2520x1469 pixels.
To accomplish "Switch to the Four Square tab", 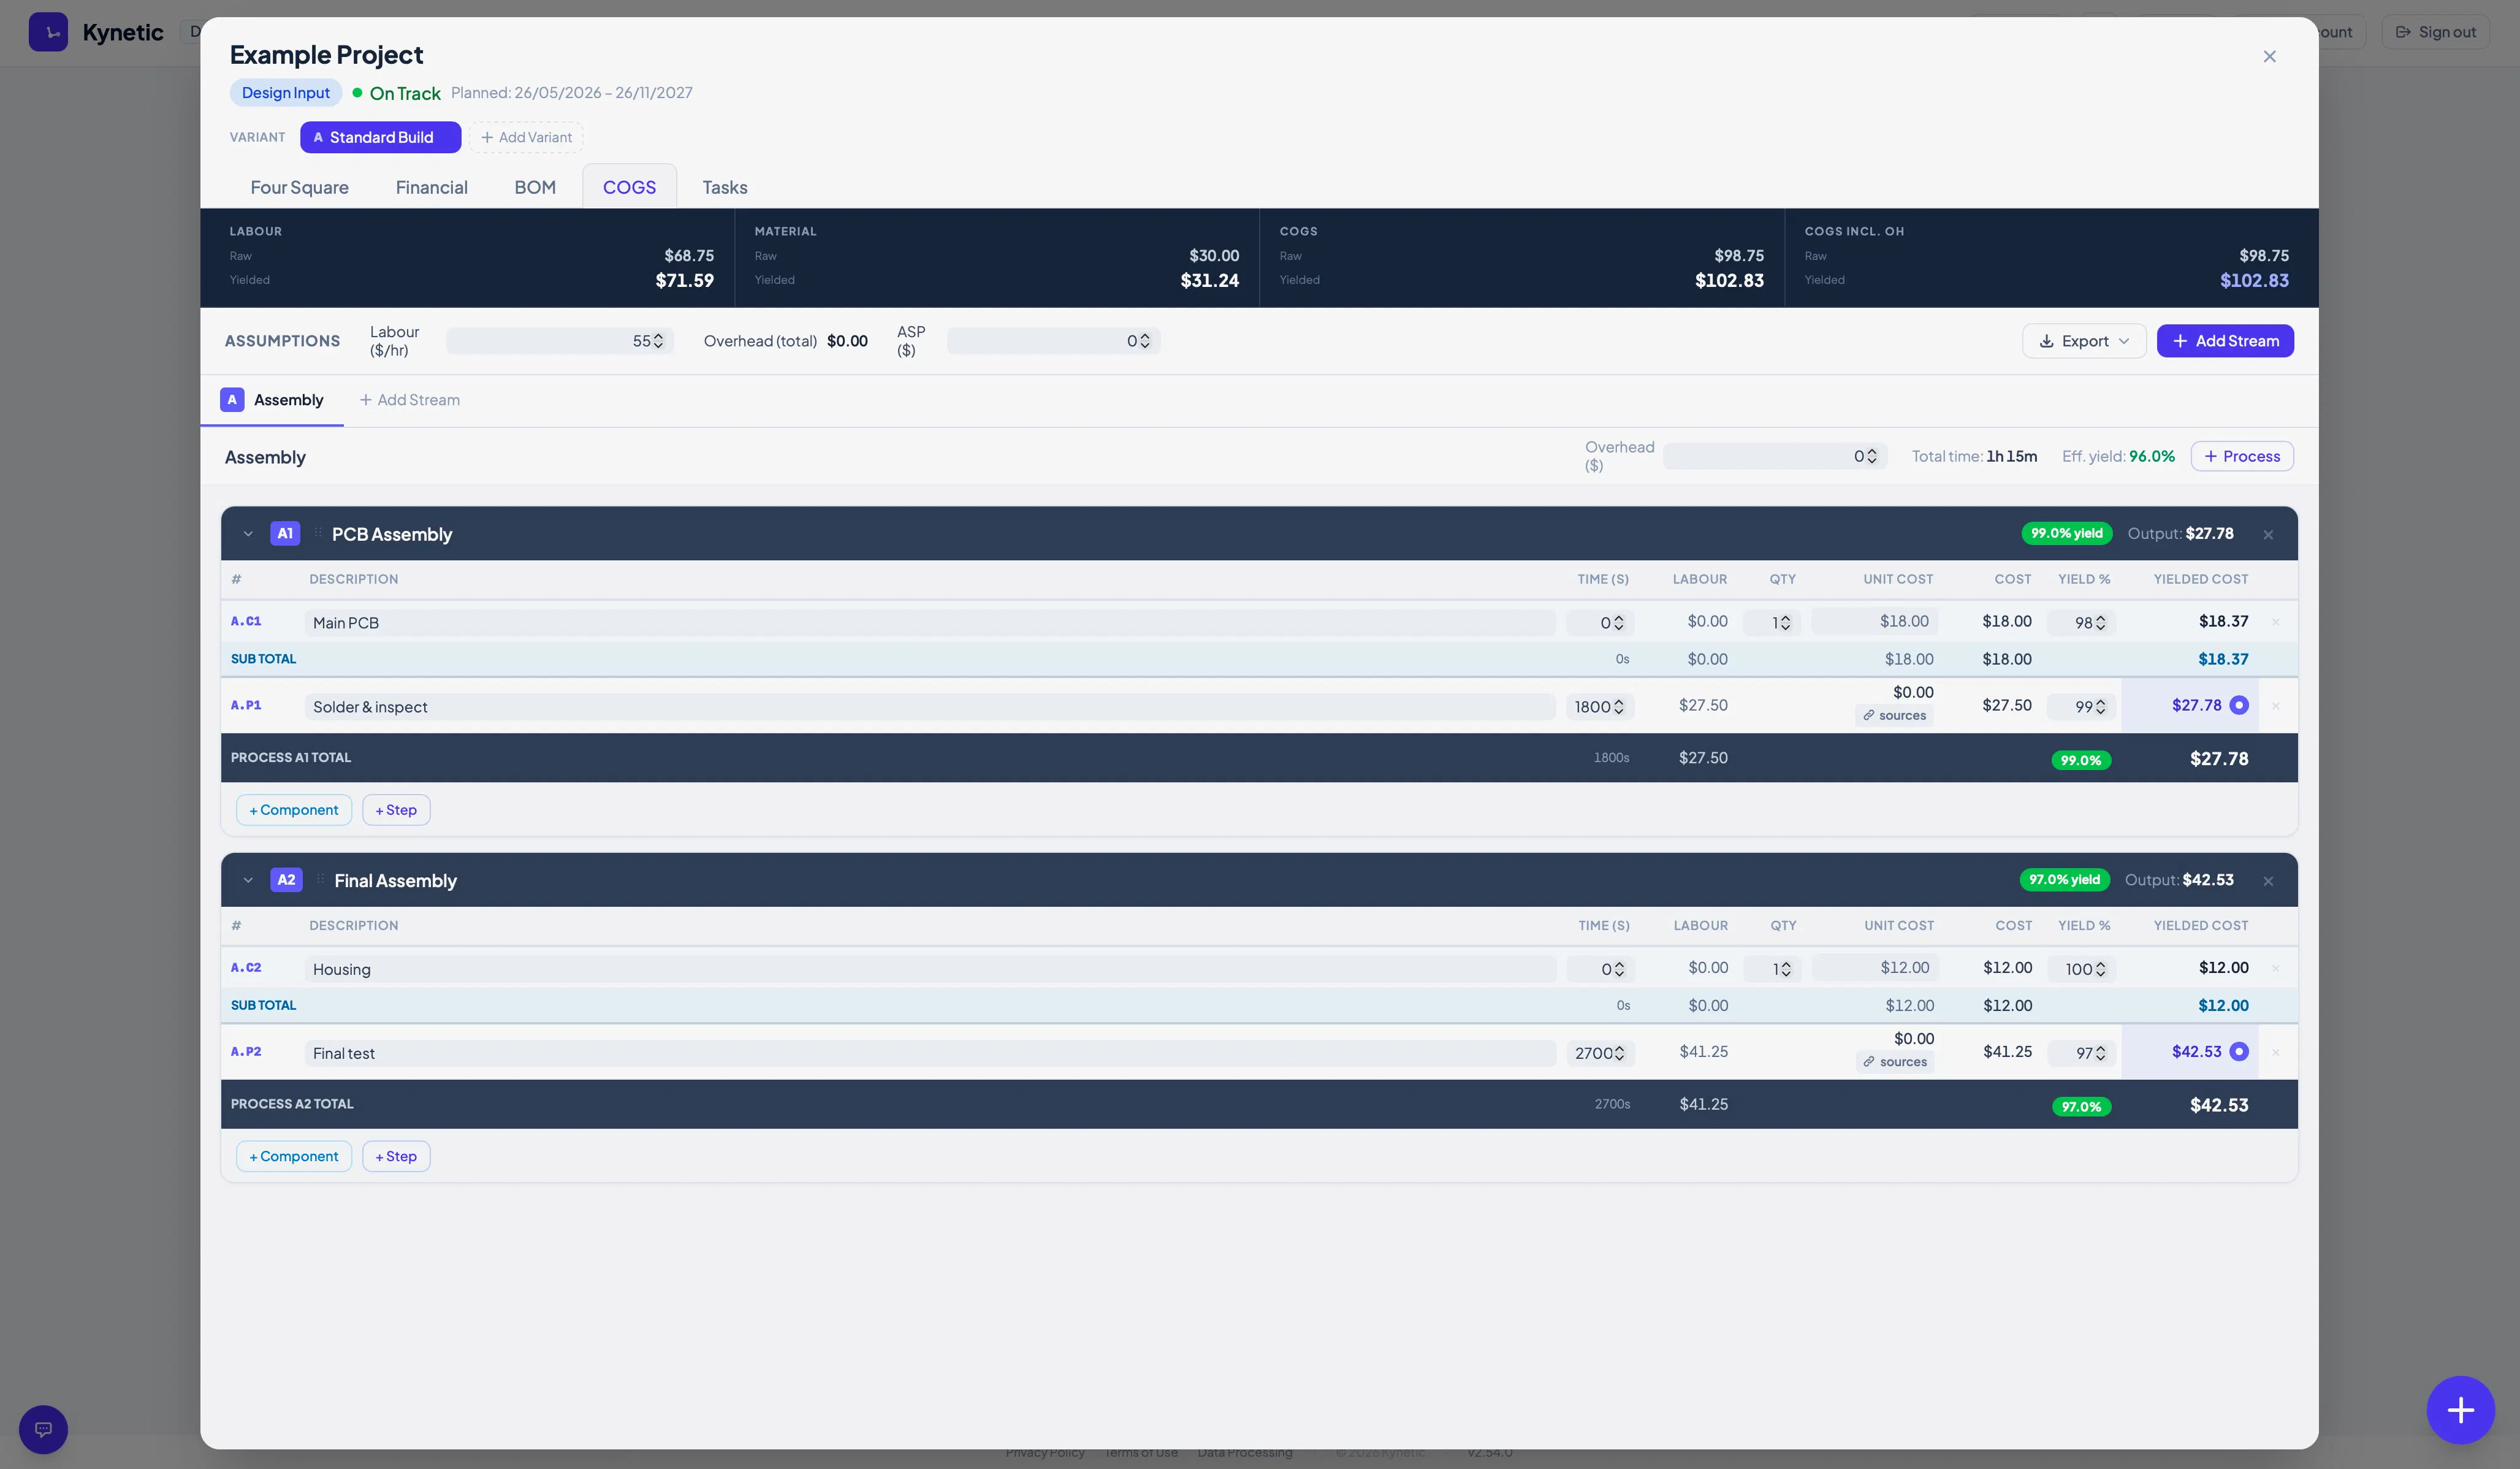I will [x=299, y=187].
